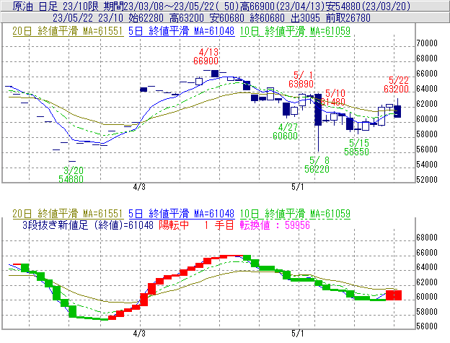Image resolution: width=450 pixels, height=343 pixels.
Task: Click the upper 5日 終値平滑 MA=61048 legend
Action: [182, 31]
